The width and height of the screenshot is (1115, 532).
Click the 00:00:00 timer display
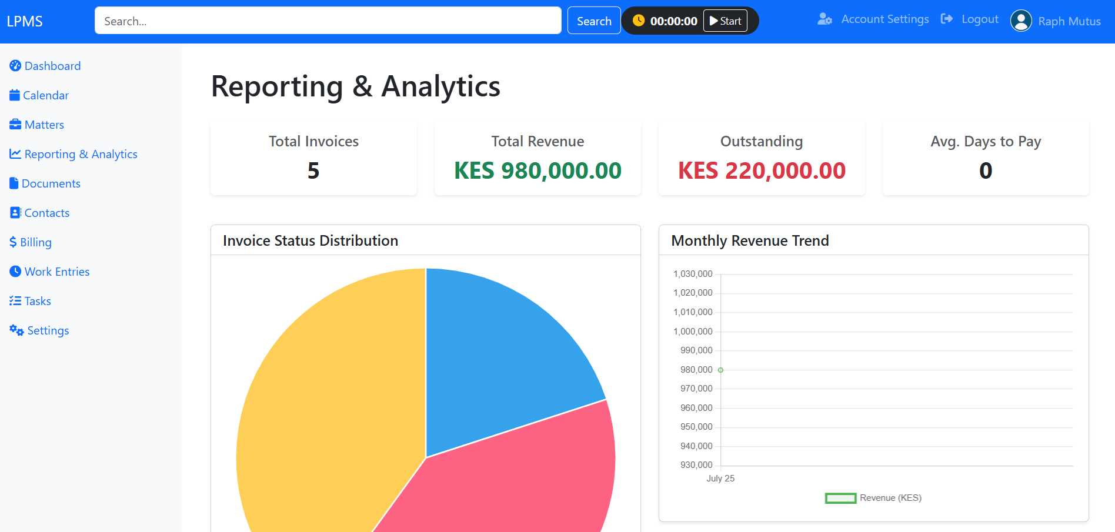pos(673,21)
